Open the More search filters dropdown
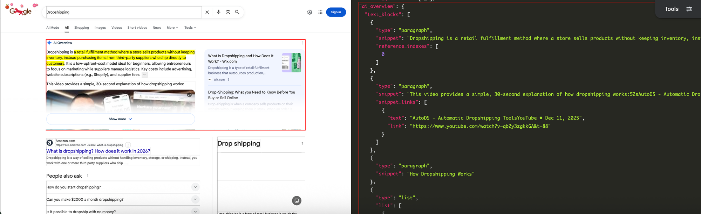The image size is (701, 214). 172,28
